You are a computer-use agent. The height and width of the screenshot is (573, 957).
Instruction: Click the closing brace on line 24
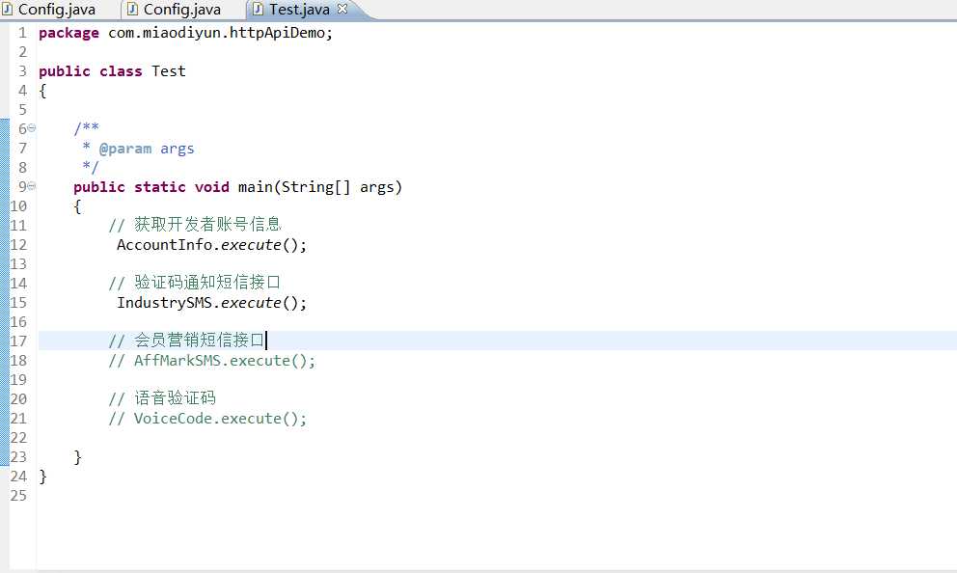[x=42, y=477]
